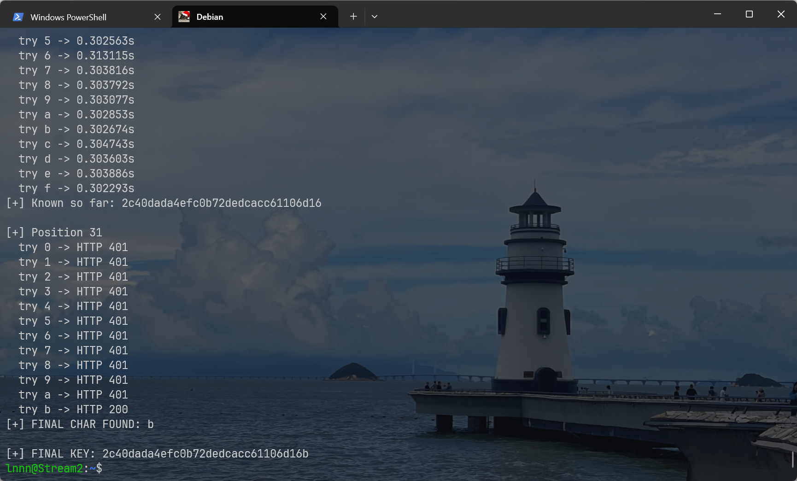This screenshot has height=481, width=797.
Task: Click the try 0 HTTP 401 line
Action: pyautogui.click(x=73, y=247)
